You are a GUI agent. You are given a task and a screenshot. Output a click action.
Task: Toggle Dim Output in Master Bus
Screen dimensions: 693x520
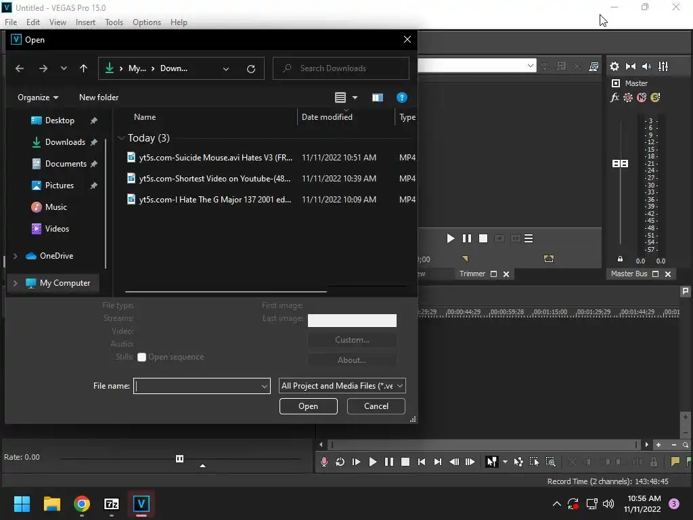646,66
